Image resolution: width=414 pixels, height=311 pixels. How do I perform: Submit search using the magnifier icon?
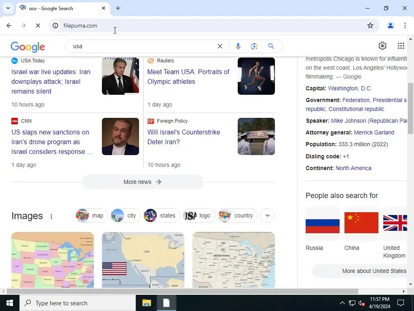[271, 46]
